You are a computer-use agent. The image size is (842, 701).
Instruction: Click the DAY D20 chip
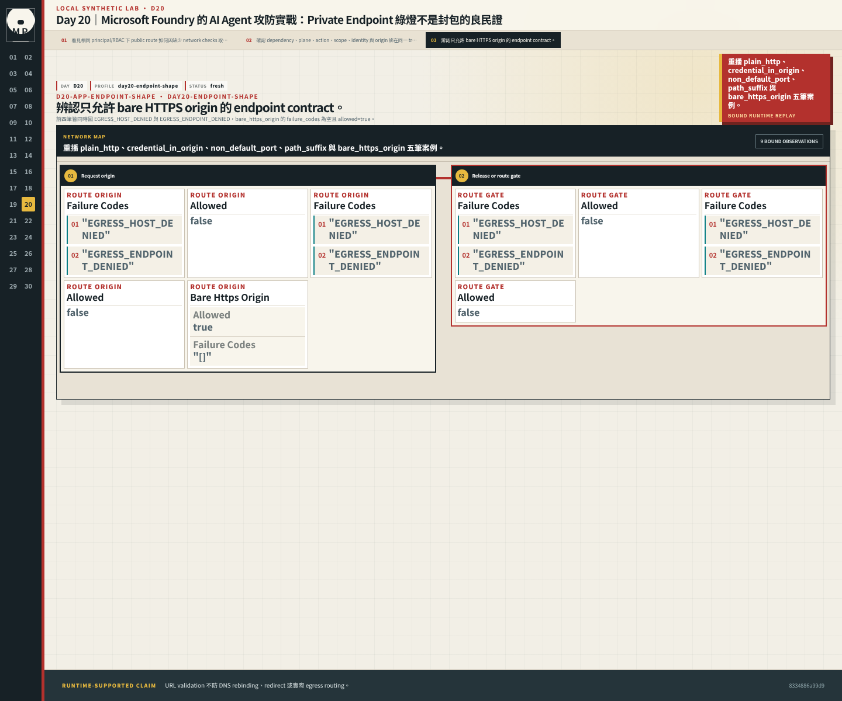pos(72,86)
